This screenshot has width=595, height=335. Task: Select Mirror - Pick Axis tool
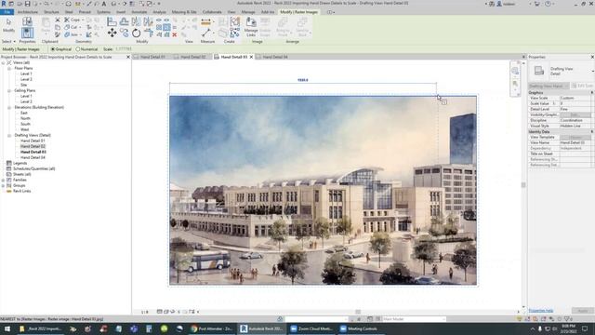coord(136,21)
